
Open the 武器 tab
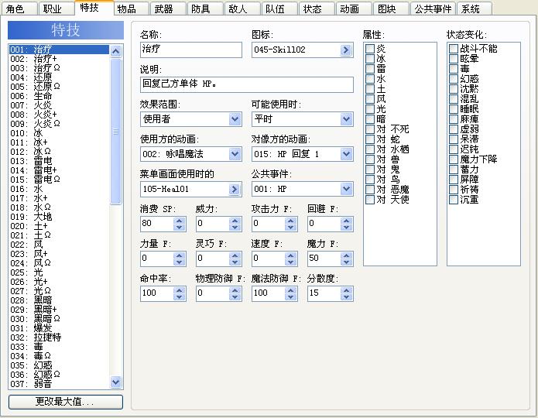coord(168,9)
